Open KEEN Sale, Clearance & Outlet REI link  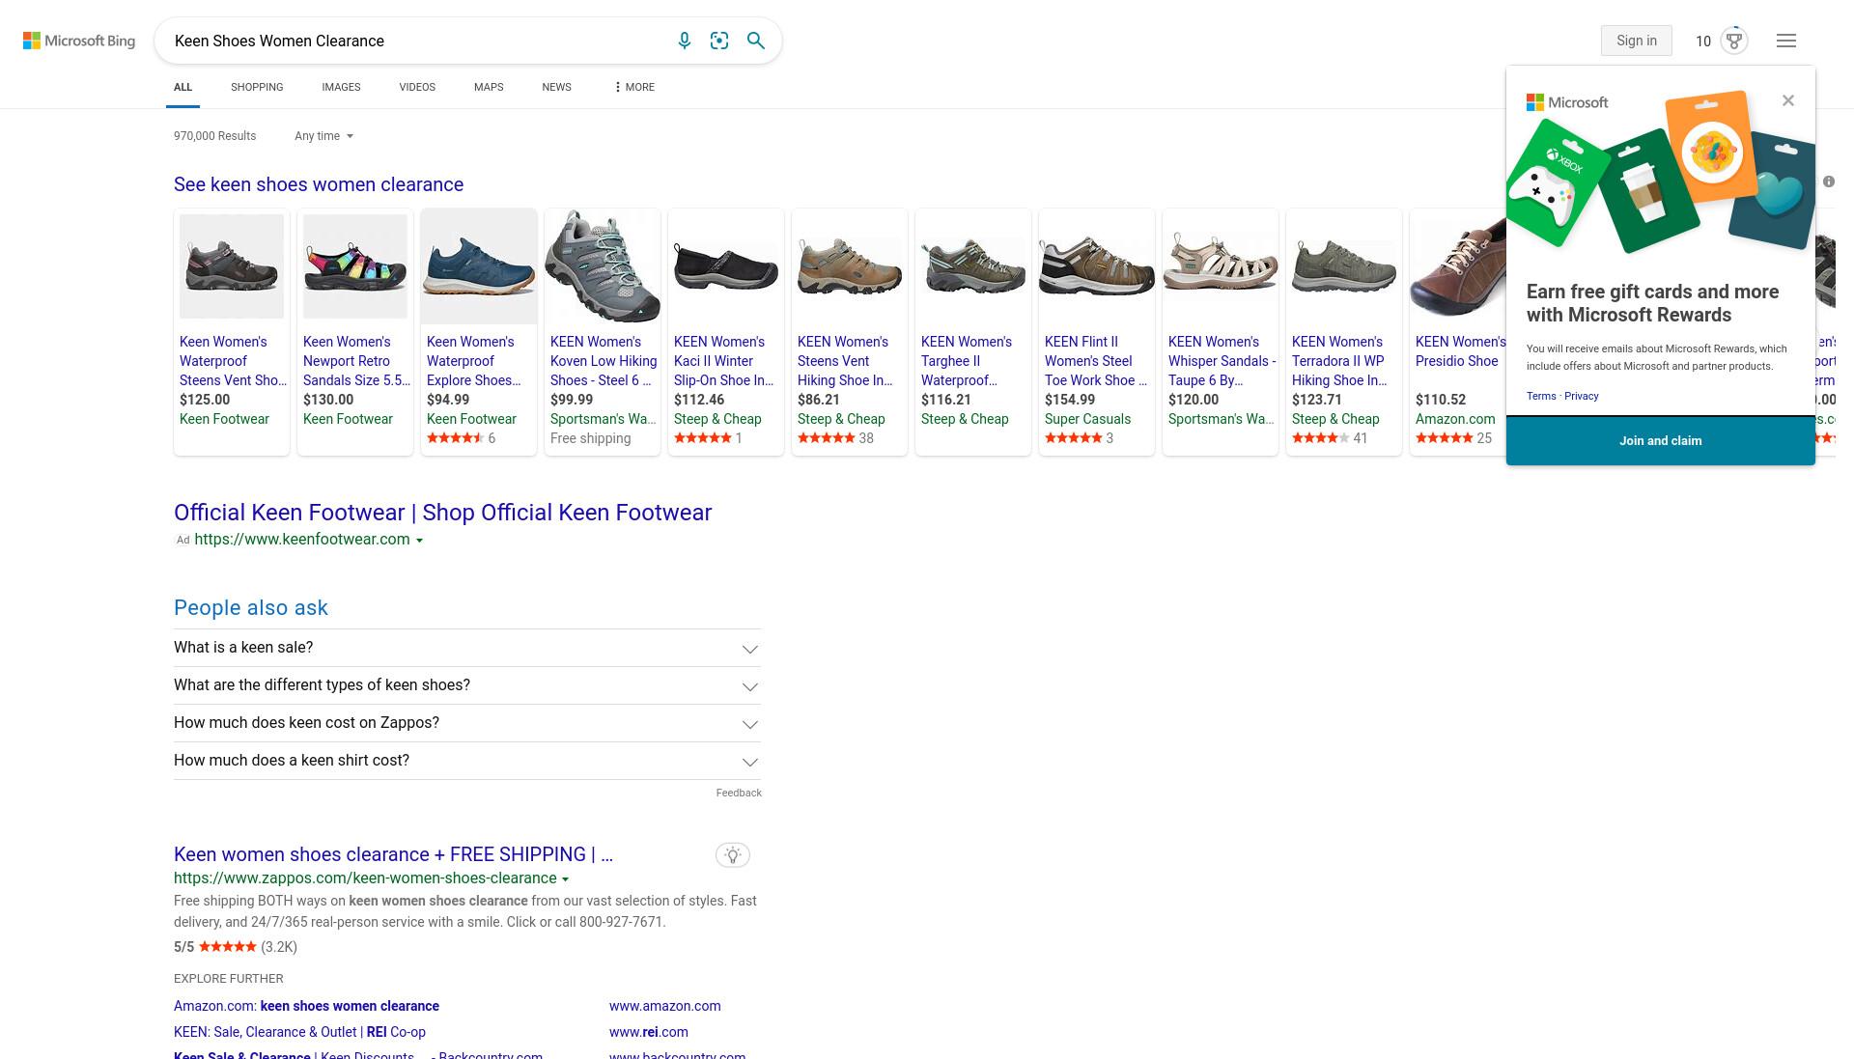299,1032
